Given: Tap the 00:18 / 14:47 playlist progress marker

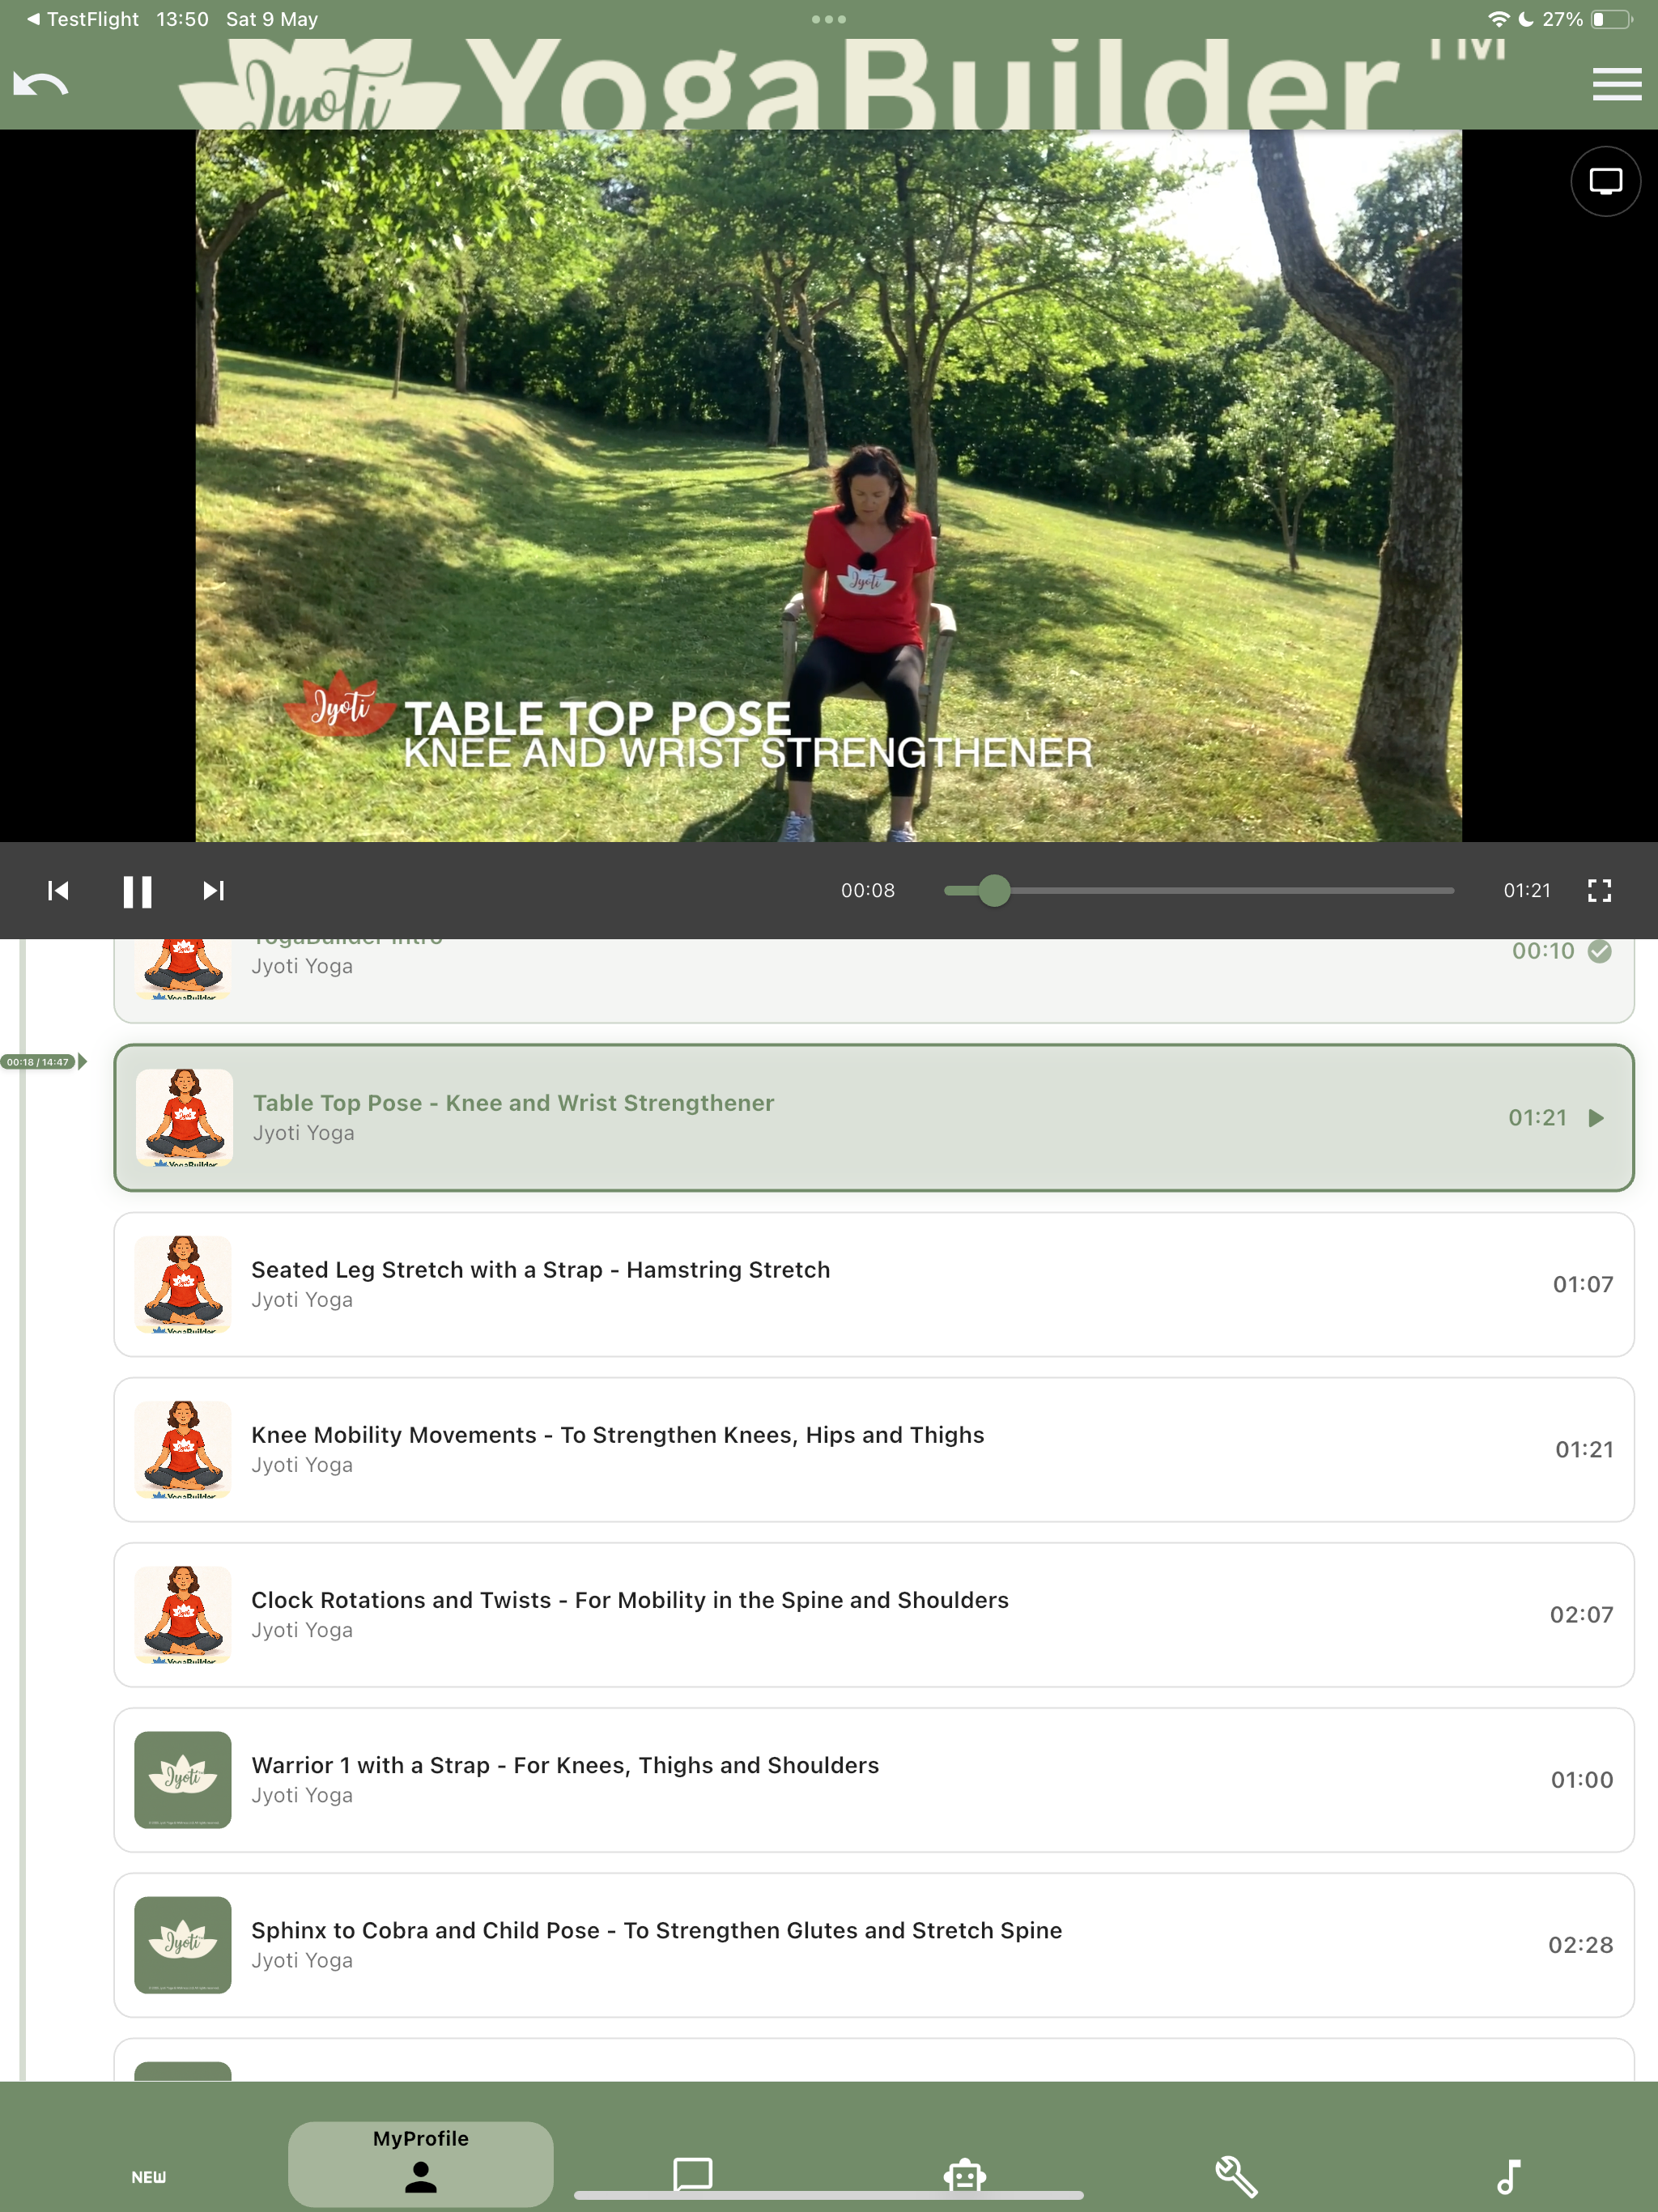Looking at the screenshot, I should pyautogui.click(x=44, y=1062).
